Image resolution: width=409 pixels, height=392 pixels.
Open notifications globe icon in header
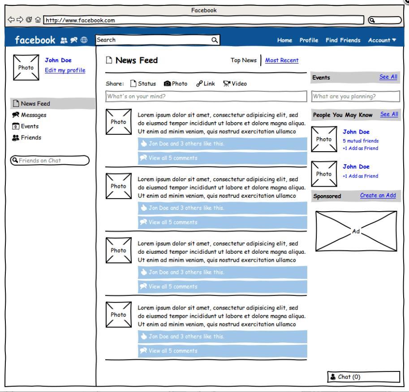84,40
